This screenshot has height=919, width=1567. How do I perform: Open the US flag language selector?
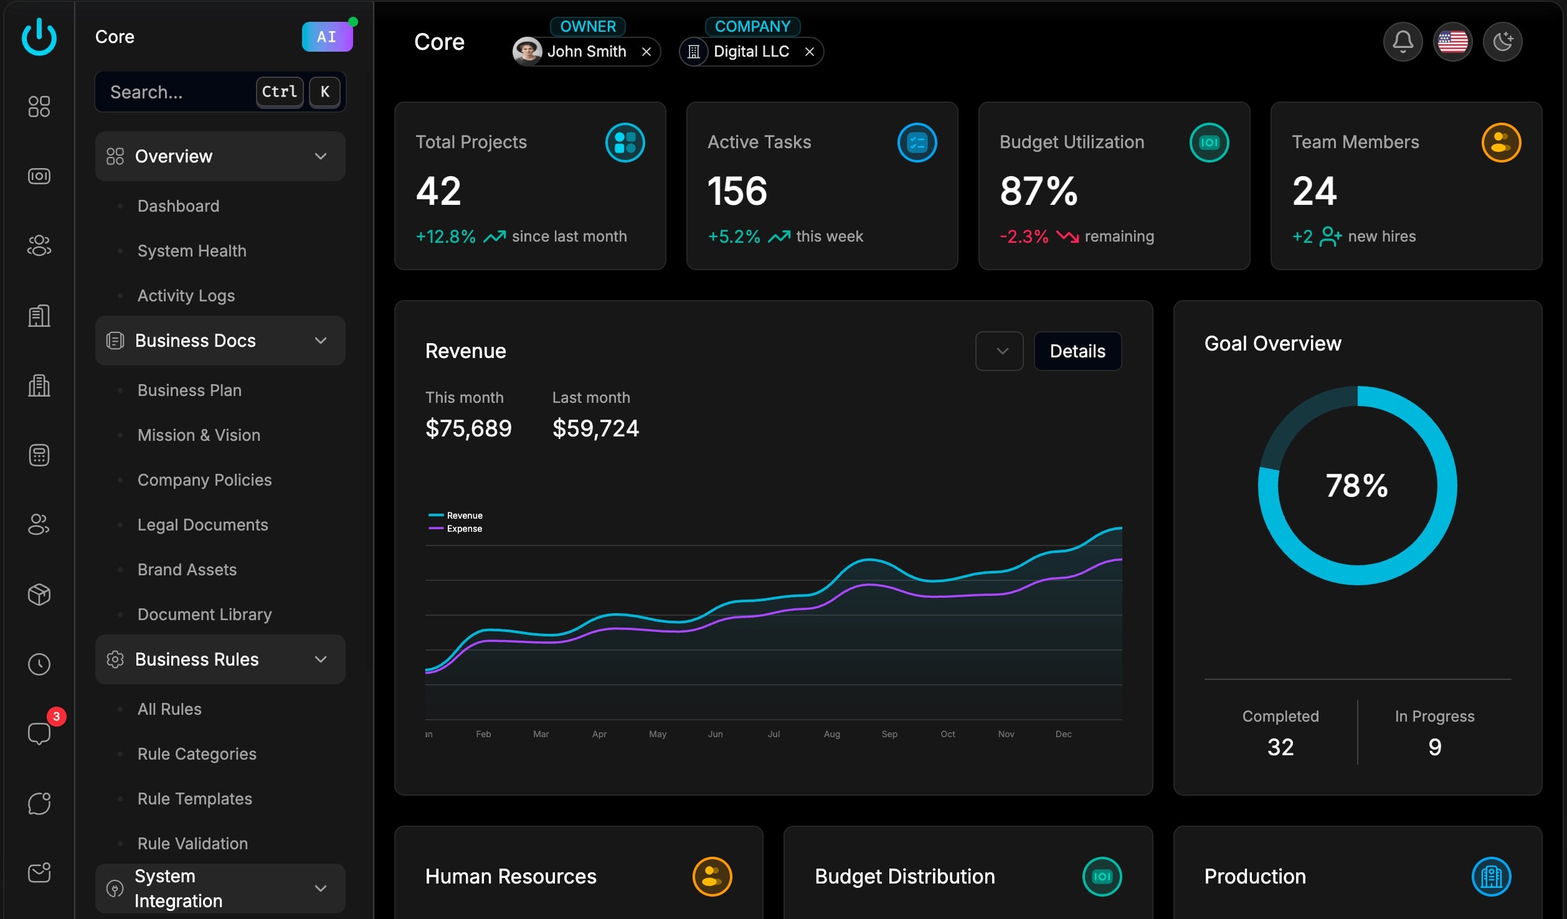coord(1452,42)
